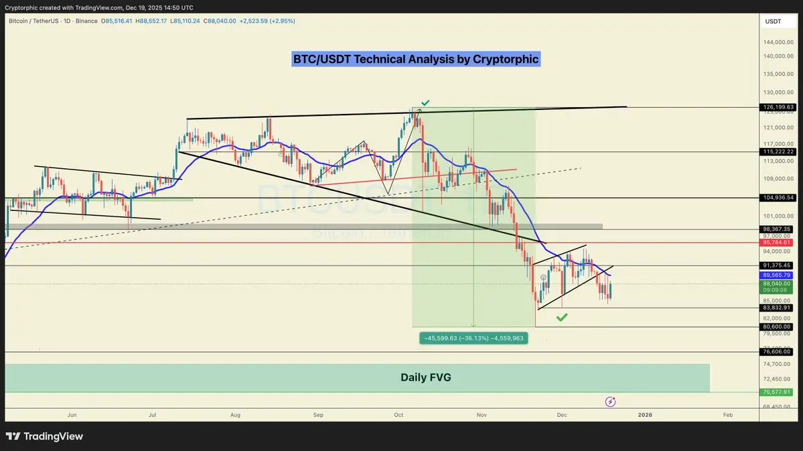The height and width of the screenshot is (451, 803).
Task: Click 121,000.00 on the price axis
Action: click(x=778, y=127)
